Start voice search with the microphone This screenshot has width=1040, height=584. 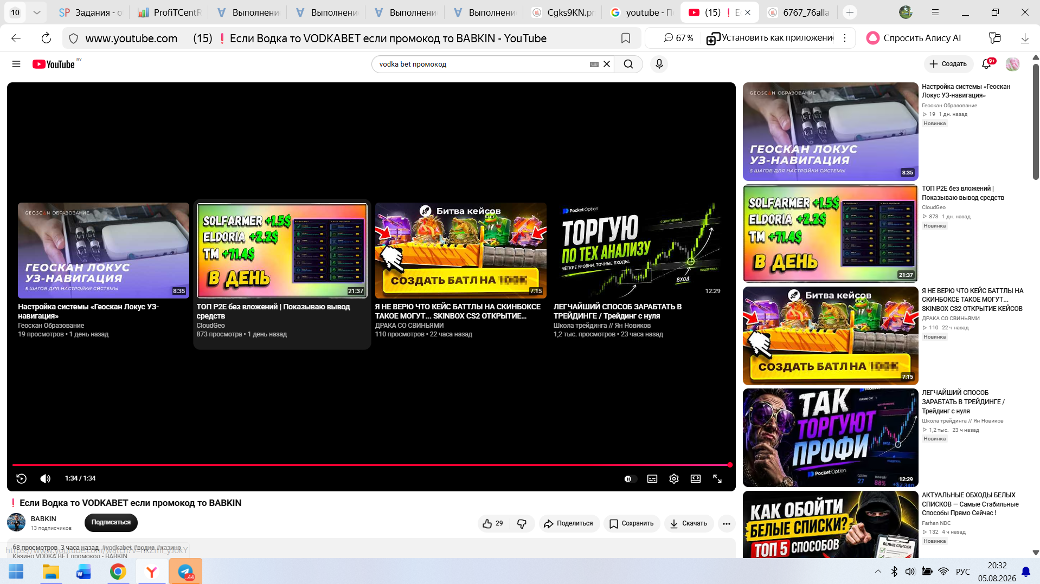coord(659,64)
